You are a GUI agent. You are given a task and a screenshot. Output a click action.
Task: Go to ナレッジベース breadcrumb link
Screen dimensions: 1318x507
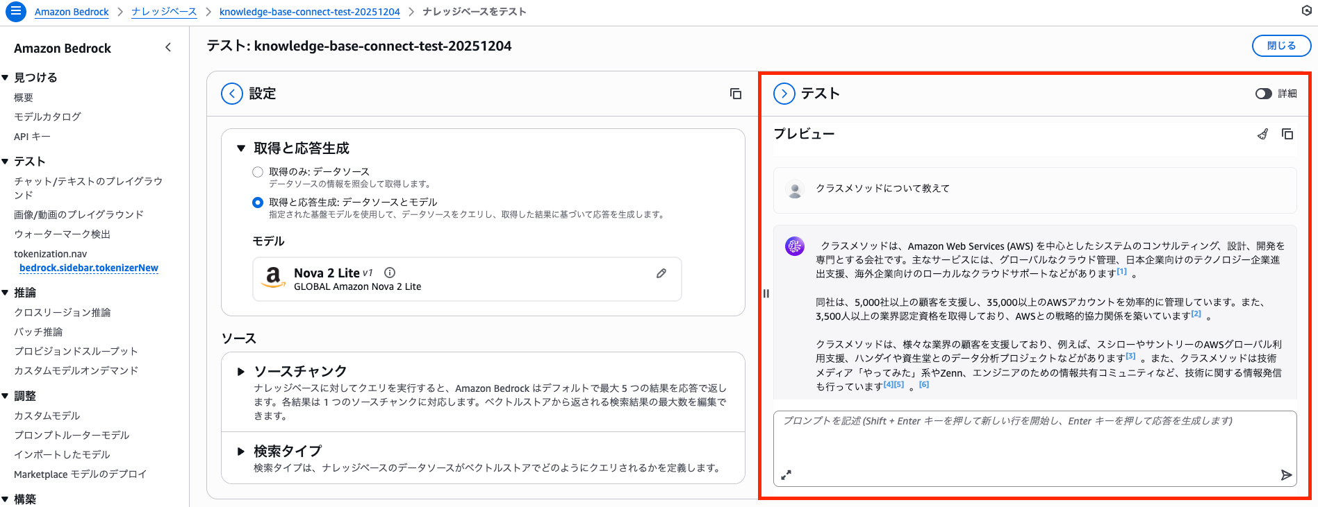click(x=164, y=12)
